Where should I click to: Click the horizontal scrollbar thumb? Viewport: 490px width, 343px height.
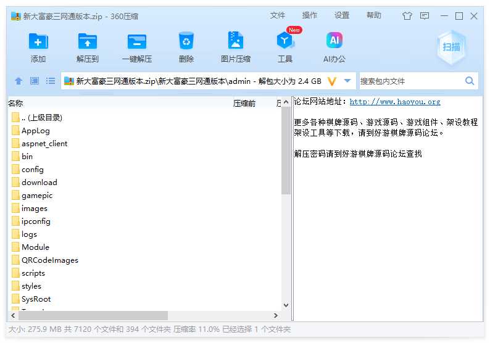(93, 315)
